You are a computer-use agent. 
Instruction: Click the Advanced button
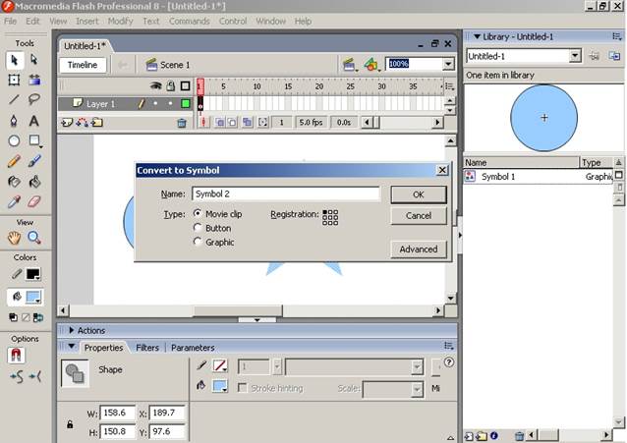(x=419, y=249)
